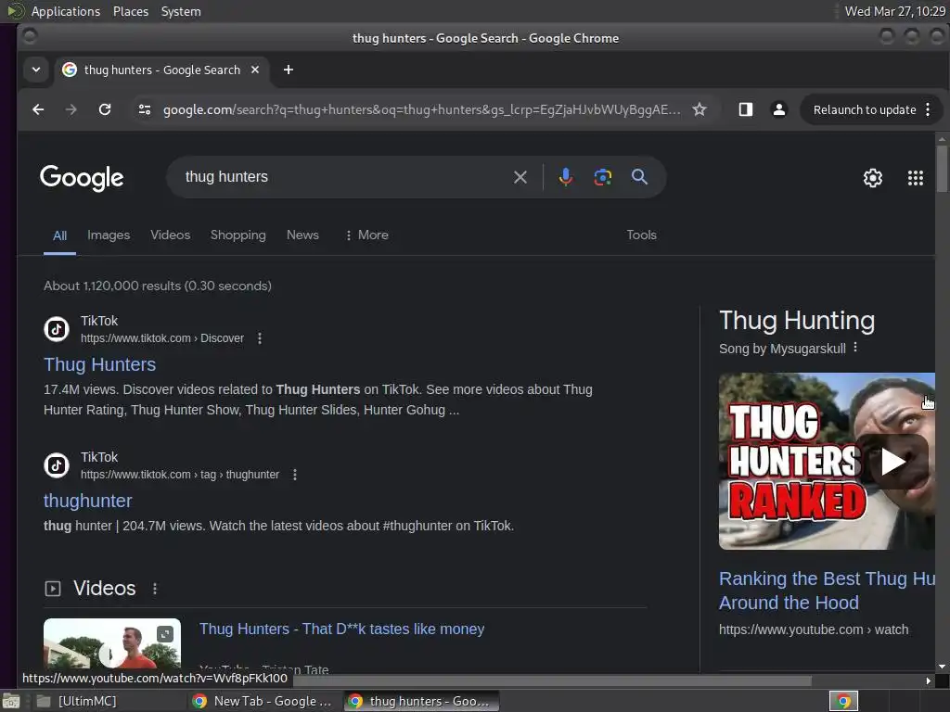The height and width of the screenshot is (712, 950).
Task: Select the All search tab
Action: pos(59,235)
